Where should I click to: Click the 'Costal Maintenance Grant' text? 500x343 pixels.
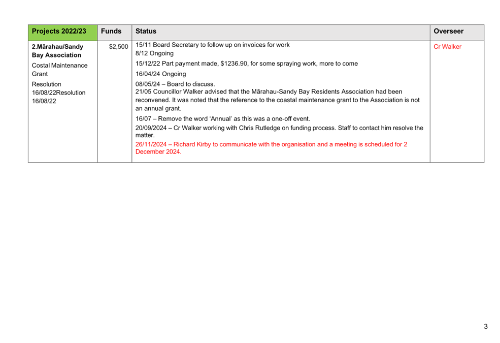(59, 70)
